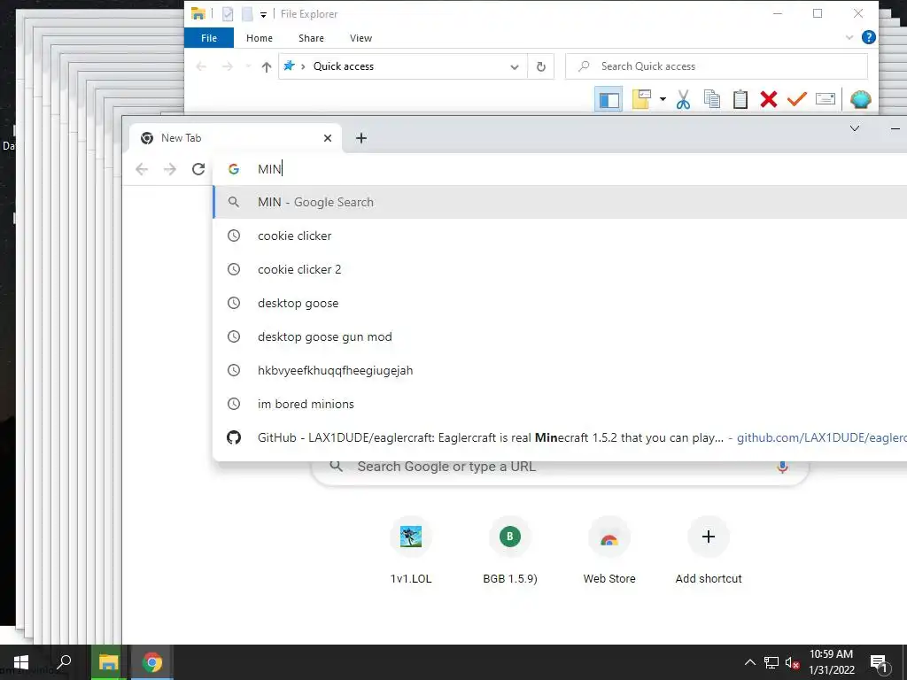Open the Home tab in File Explorer
907x680 pixels.
pyautogui.click(x=260, y=38)
